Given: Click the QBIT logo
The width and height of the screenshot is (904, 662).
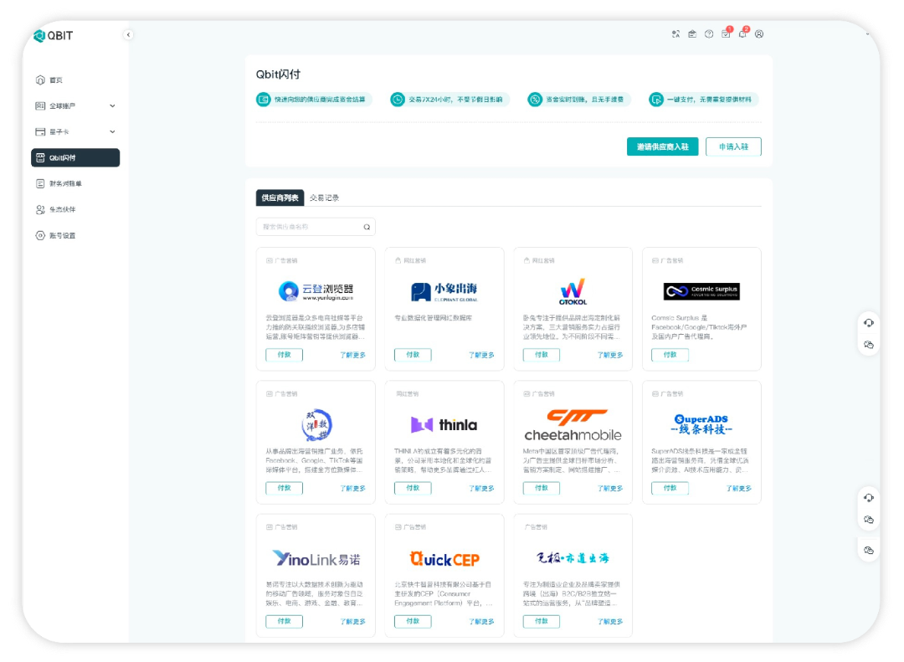Looking at the screenshot, I should coord(54,35).
